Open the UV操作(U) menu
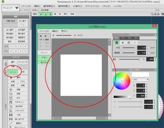The width and height of the screenshot is (164, 128). pos(77,6)
